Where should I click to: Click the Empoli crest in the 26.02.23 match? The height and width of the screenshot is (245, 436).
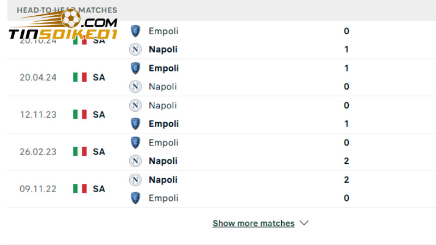(135, 143)
